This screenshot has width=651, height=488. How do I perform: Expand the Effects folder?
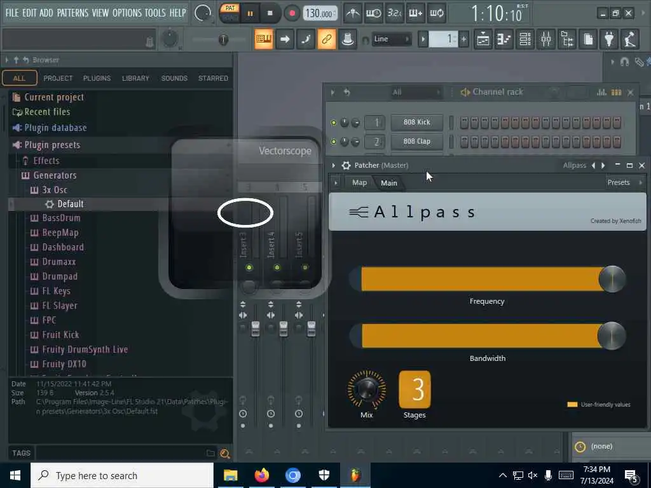[46, 161]
